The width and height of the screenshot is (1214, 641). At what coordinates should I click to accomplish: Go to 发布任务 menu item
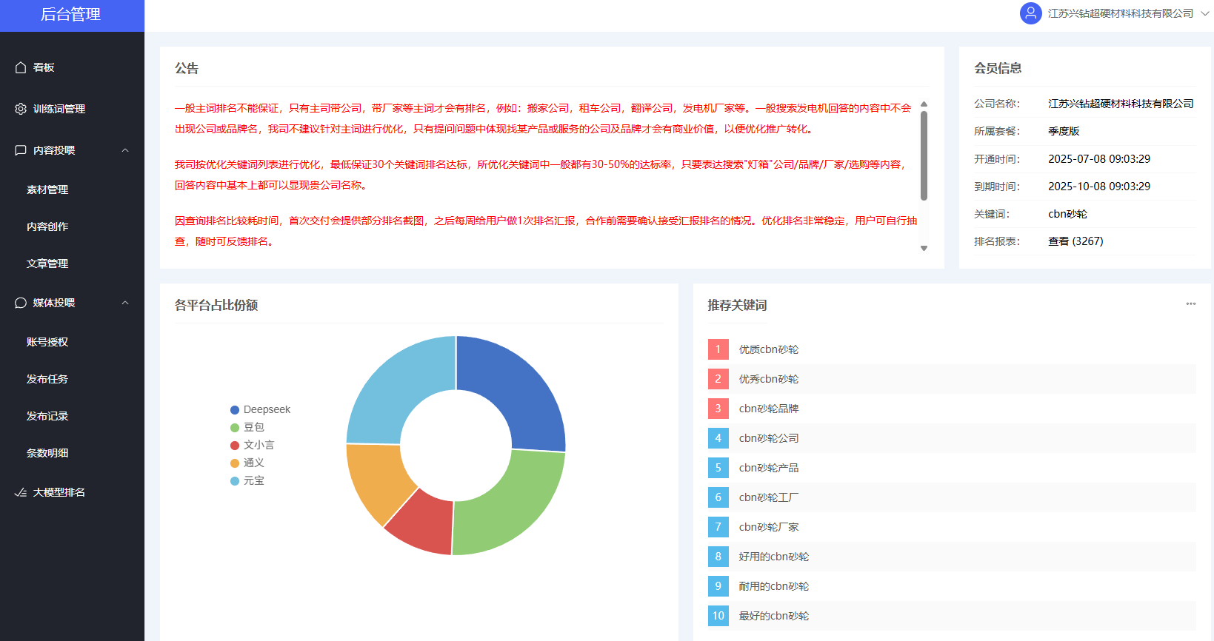47,379
